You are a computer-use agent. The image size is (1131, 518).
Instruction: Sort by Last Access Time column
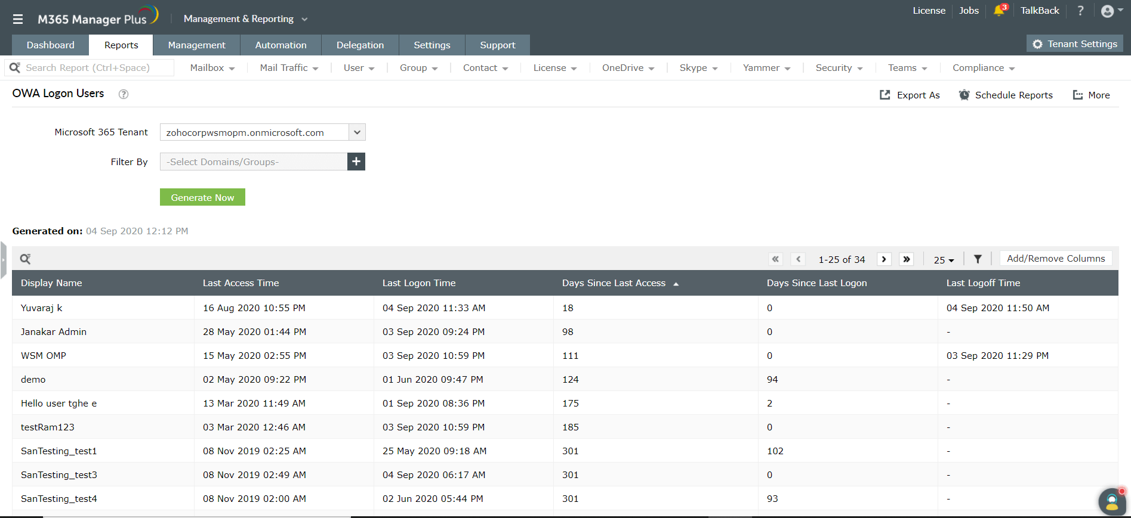coord(241,283)
